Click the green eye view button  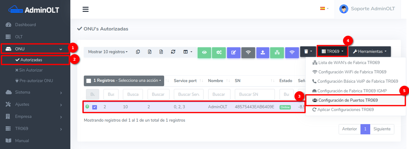click(x=204, y=52)
